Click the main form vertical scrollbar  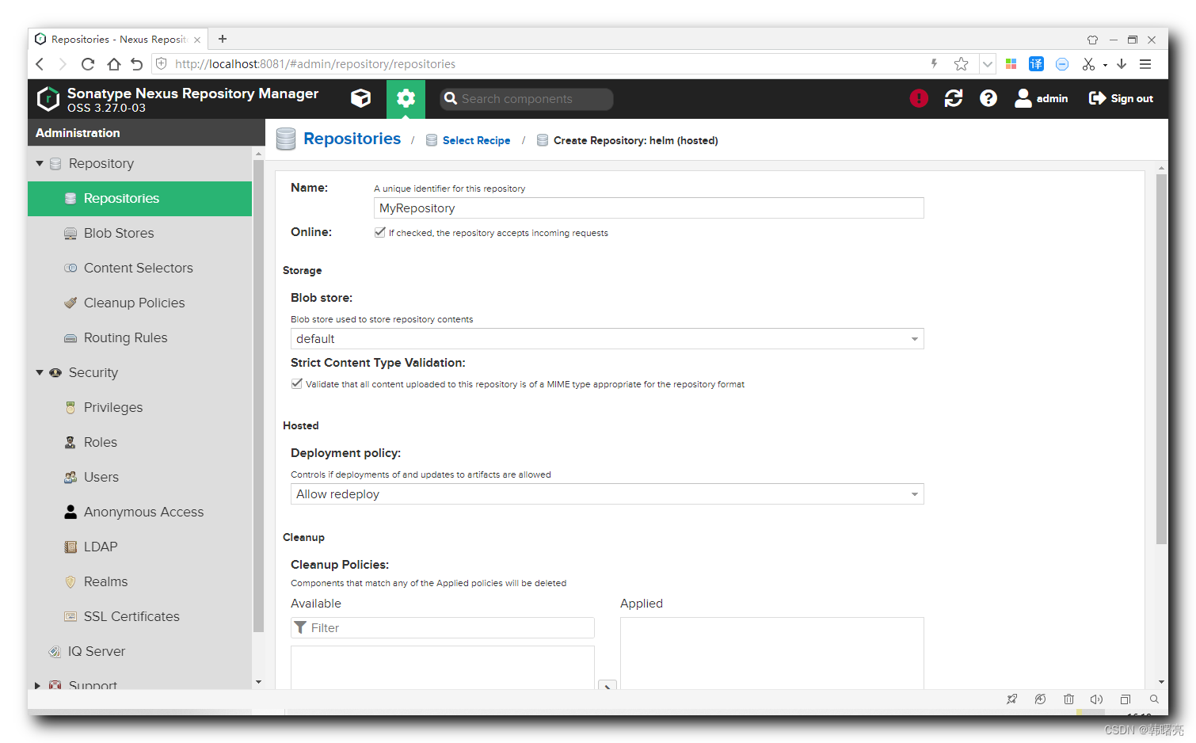coord(1161,359)
